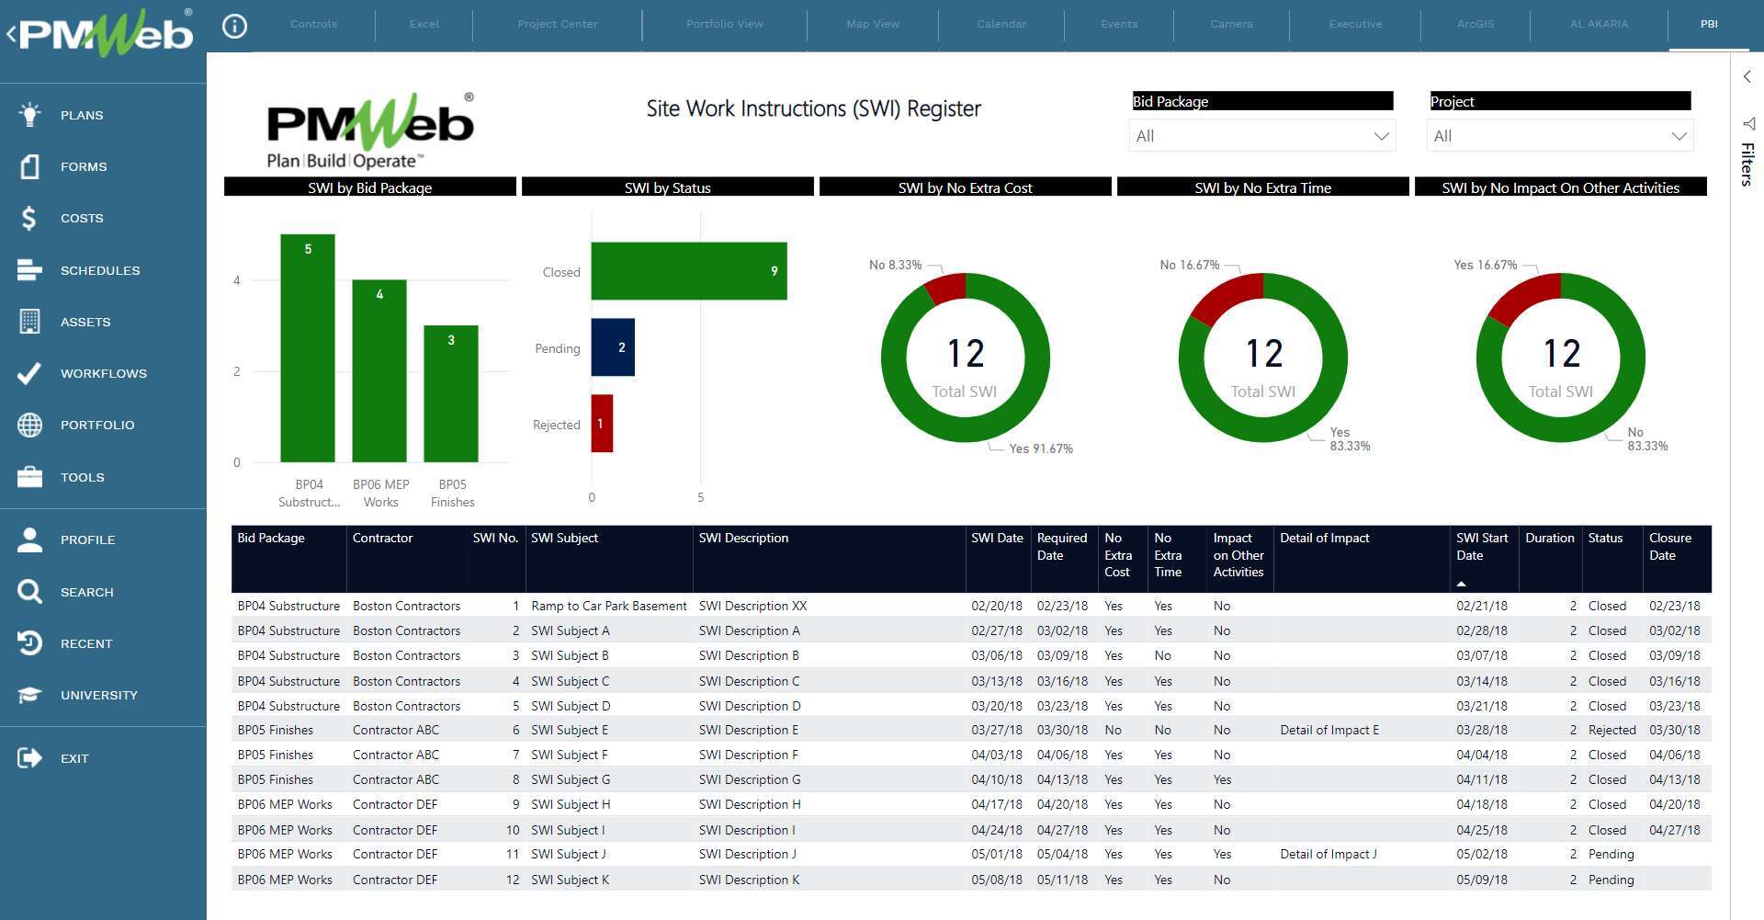Open the Tools briefcase icon
The image size is (1764, 920).
click(29, 477)
